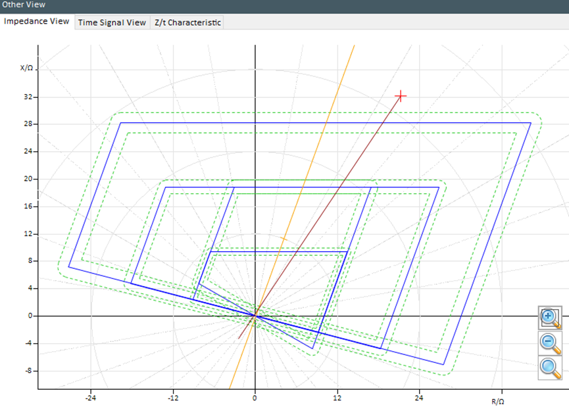Click the plain magnifier reset zoom icon
569x407 pixels.
click(x=549, y=367)
